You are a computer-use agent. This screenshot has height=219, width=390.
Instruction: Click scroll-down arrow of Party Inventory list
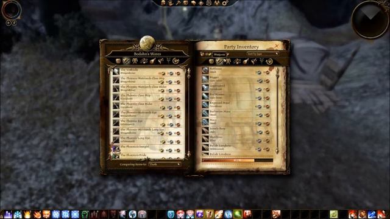pyautogui.click(x=277, y=150)
